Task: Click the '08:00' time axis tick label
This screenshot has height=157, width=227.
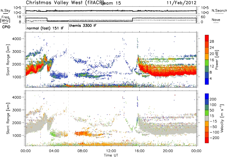Action: coord(83,151)
